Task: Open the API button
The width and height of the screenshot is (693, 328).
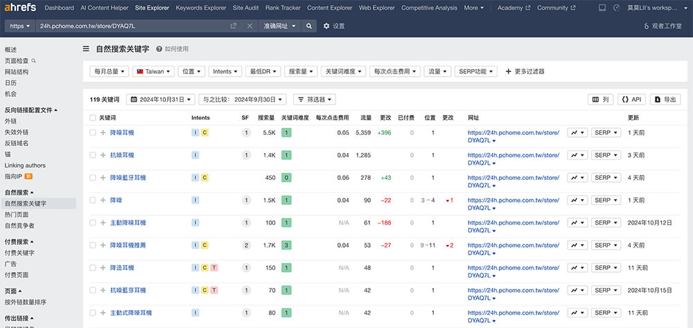Action: [631, 100]
